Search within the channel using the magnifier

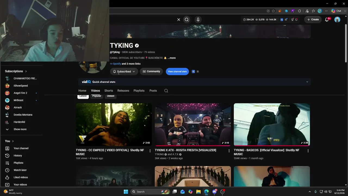166,91
